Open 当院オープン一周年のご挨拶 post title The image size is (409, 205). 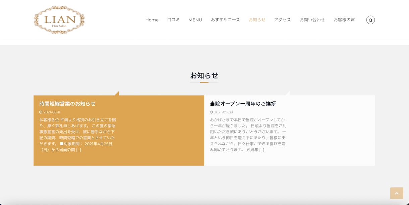point(243,104)
